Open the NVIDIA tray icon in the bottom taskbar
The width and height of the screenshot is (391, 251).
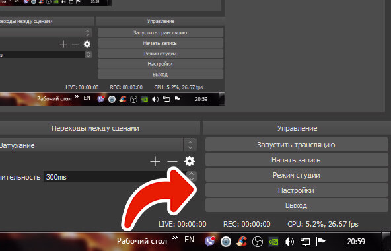pos(273,242)
